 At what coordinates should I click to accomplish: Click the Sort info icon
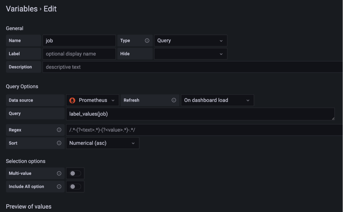[59, 143]
